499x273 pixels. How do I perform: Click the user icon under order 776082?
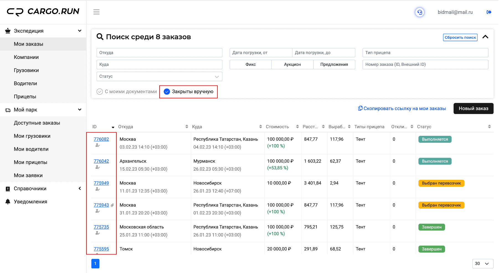click(x=97, y=145)
